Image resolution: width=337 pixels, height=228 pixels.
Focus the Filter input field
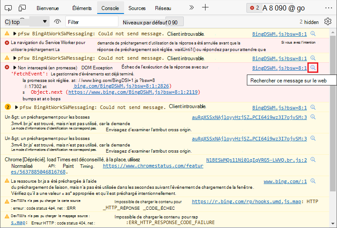[92, 22]
